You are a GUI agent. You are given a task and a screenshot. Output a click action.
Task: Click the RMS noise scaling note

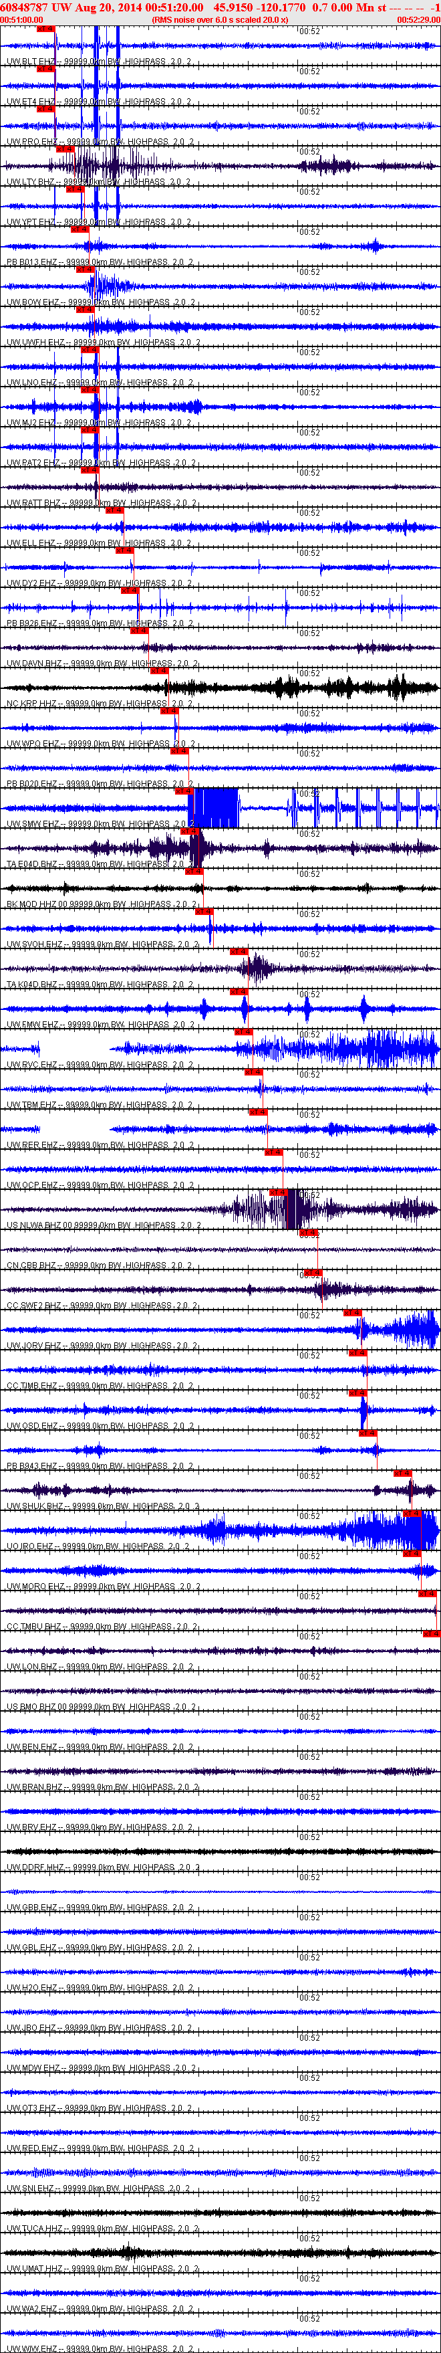(x=220, y=19)
